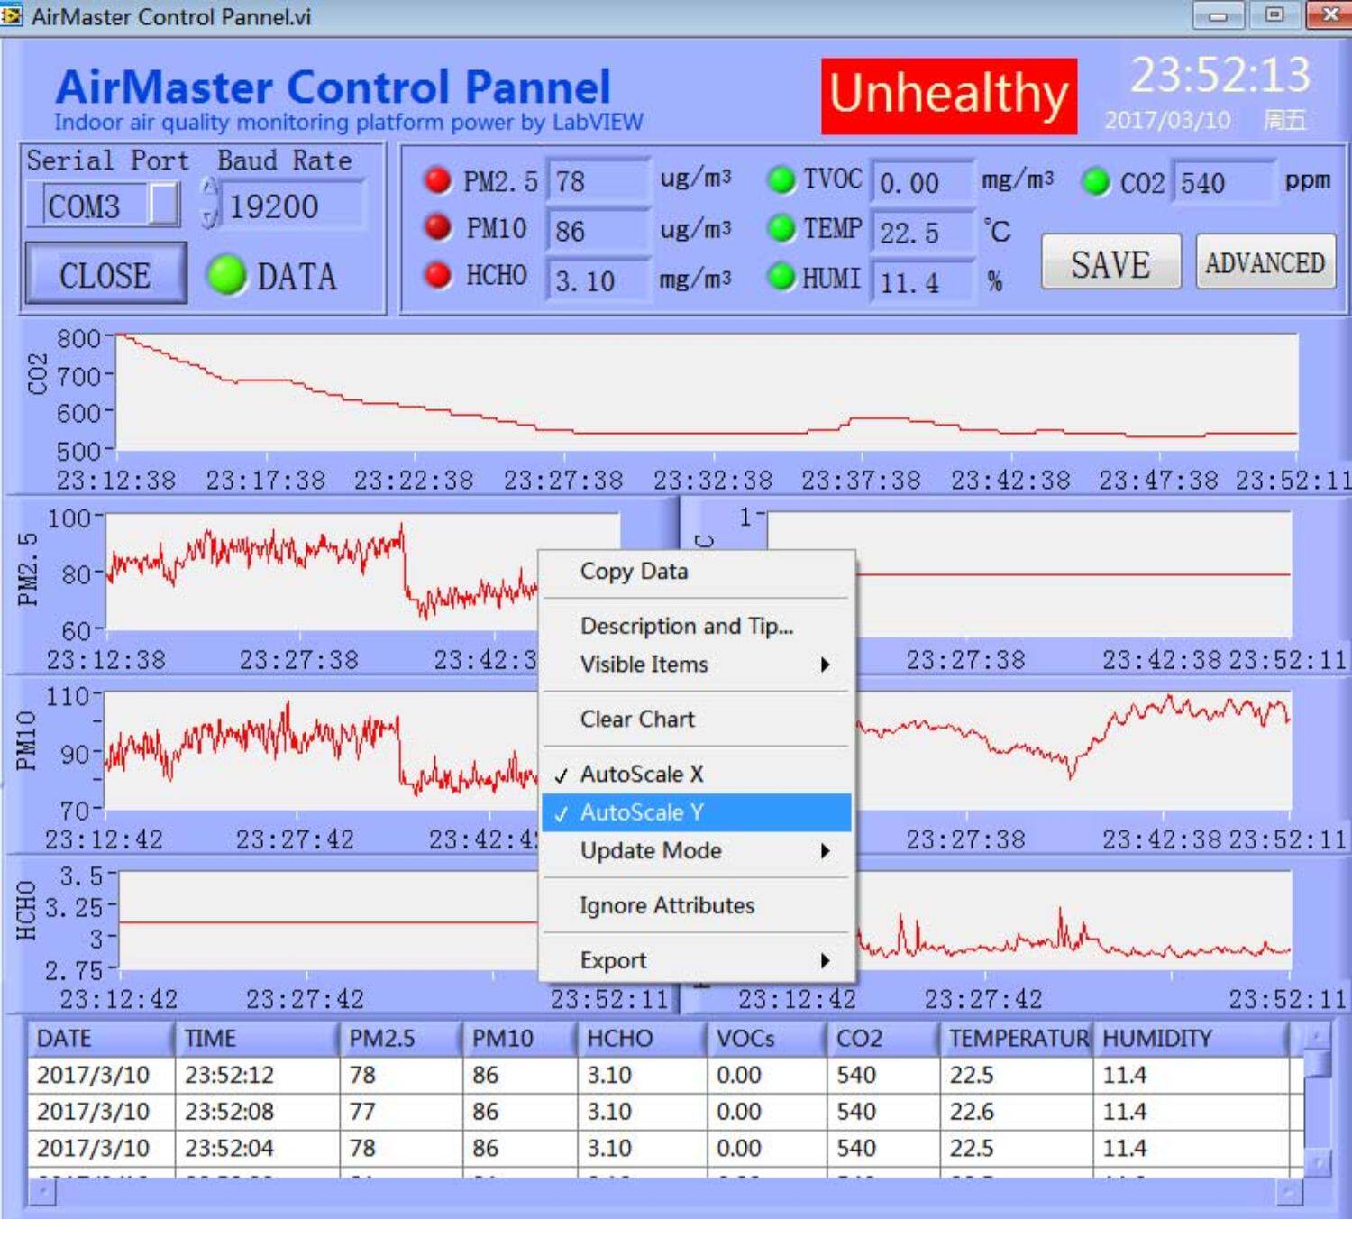
Task: Maximize the AirMaster window
Action: pyautogui.click(x=1274, y=14)
